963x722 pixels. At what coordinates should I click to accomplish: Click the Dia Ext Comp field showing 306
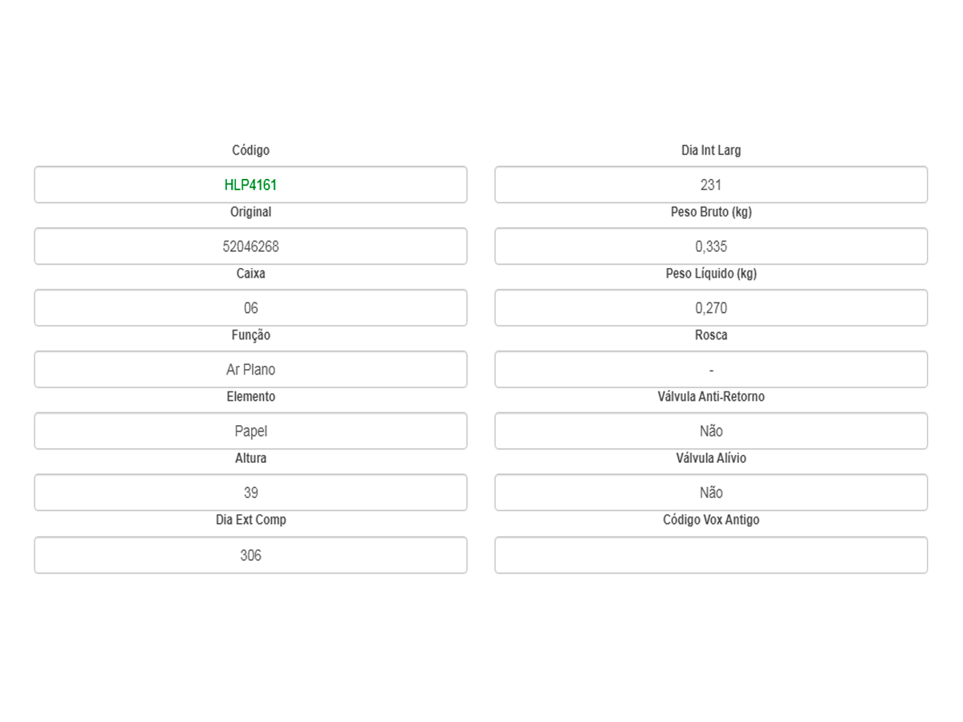pyautogui.click(x=250, y=555)
